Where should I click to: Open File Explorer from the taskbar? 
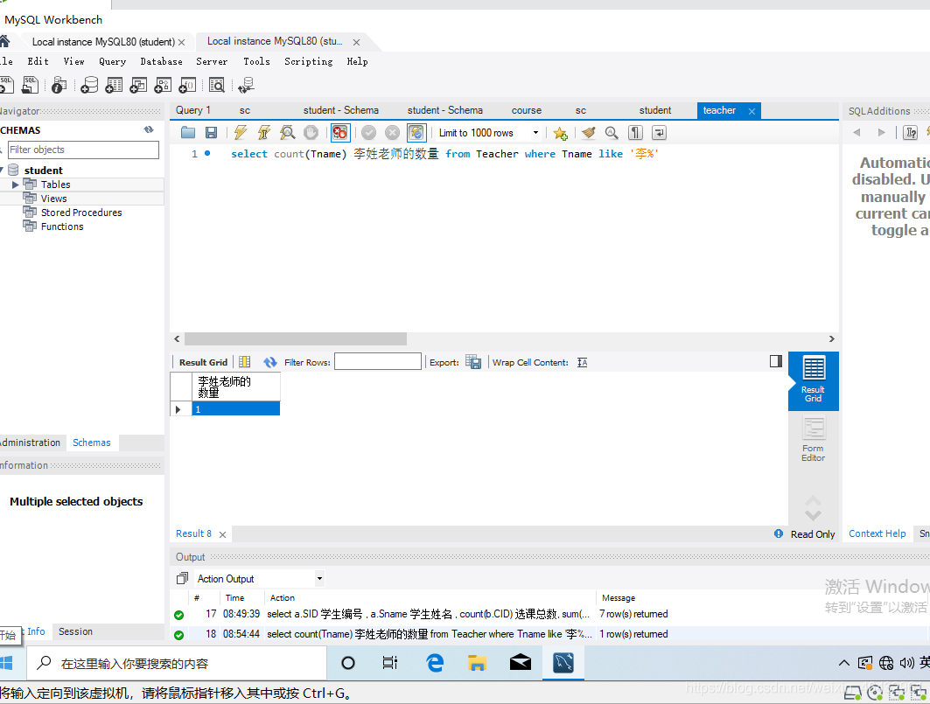(x=477, y=663)
